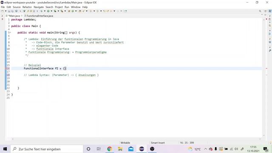Expand the New Java Class dropdown arrow
272x153 pixels.
pos(76,11)
